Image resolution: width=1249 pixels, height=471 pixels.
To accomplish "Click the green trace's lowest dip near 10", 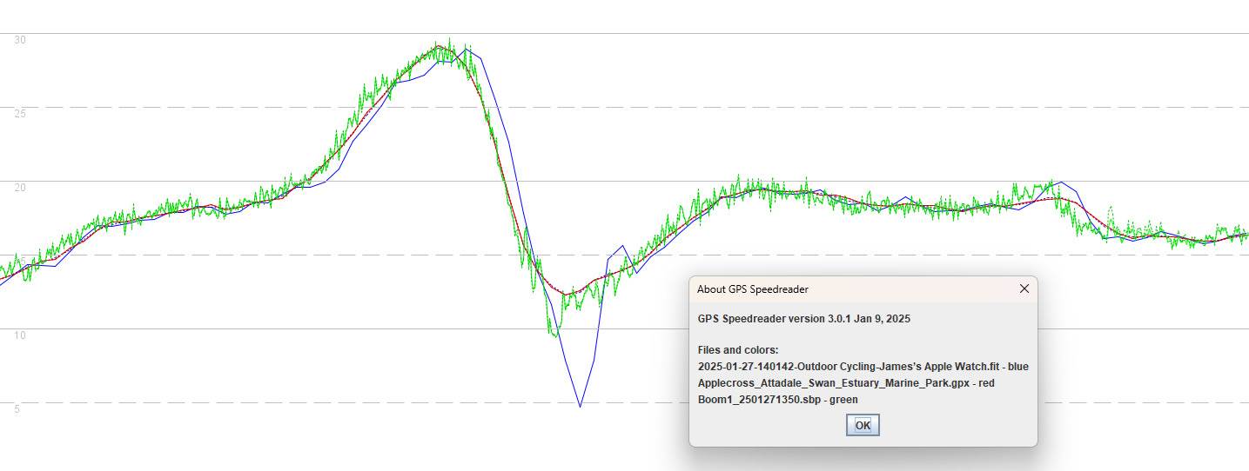I will tap(554, 333).
